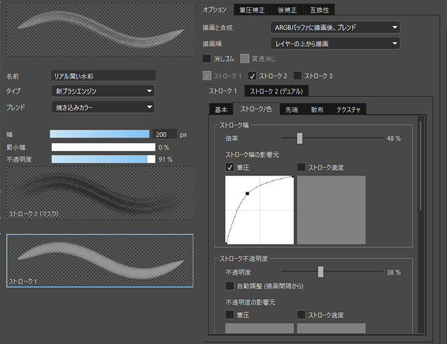This screenshot has height=344, width=447.
Task: Open the タイプ dropdown showing 新ブラシエンジン
Action: tap(102, 91)
